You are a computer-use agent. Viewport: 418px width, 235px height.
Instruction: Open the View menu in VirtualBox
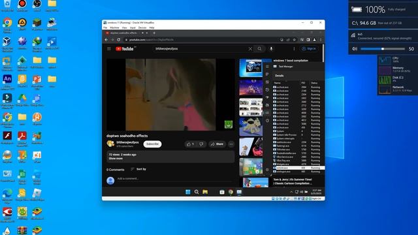pyautogui.click(x=125, y=27)
